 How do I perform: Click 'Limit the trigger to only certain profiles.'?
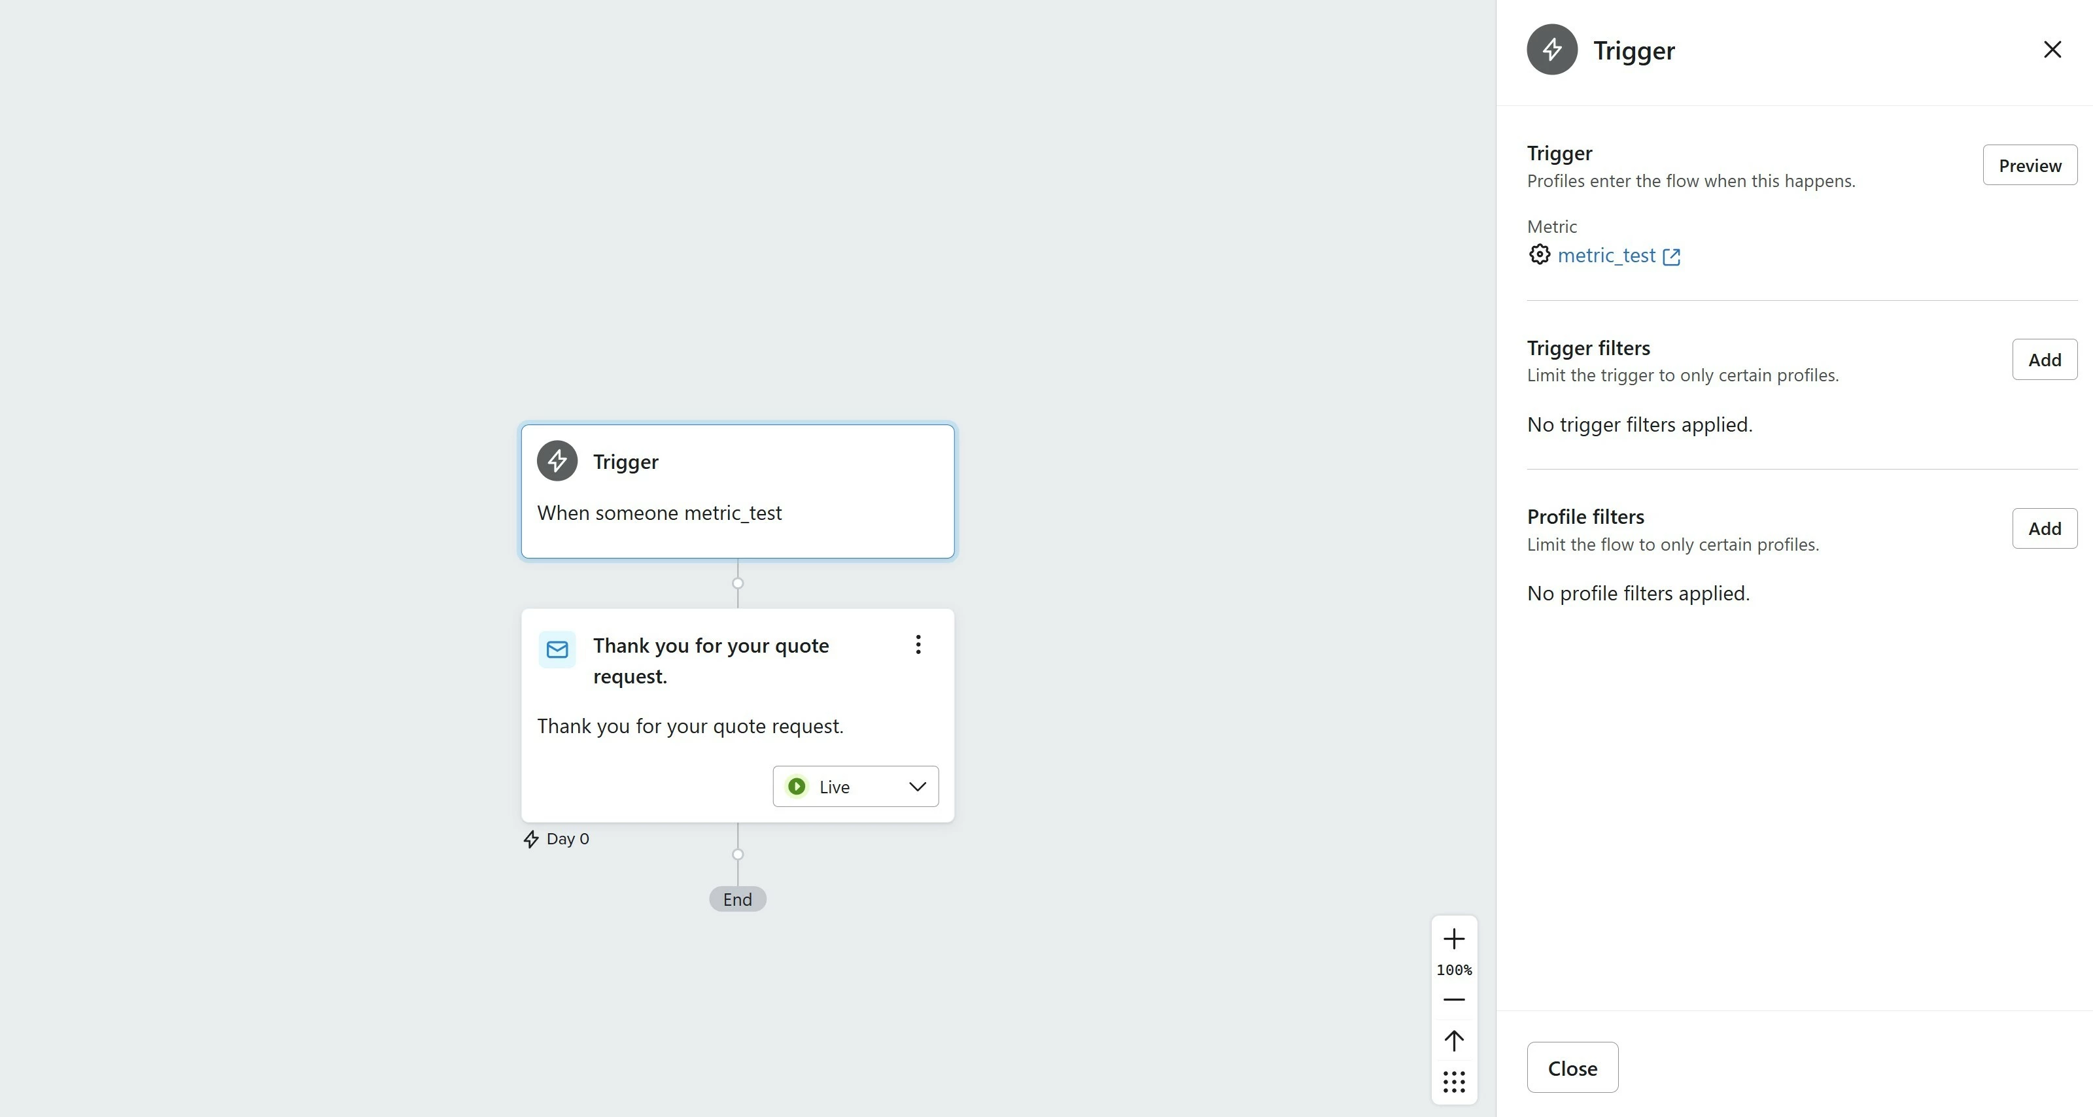pyautogui.click(x=1683, y=375)
